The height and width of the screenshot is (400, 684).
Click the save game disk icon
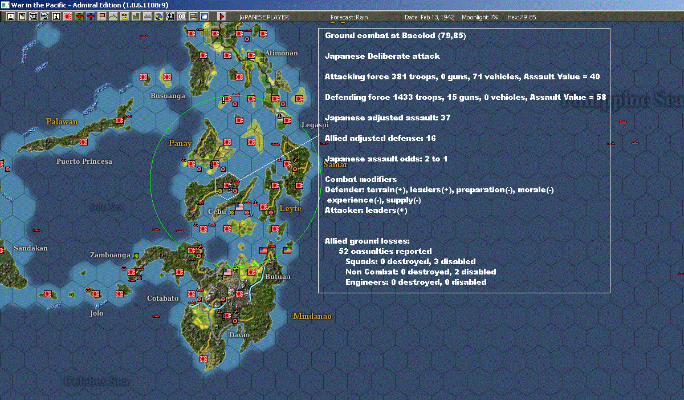tap(11, 17)
